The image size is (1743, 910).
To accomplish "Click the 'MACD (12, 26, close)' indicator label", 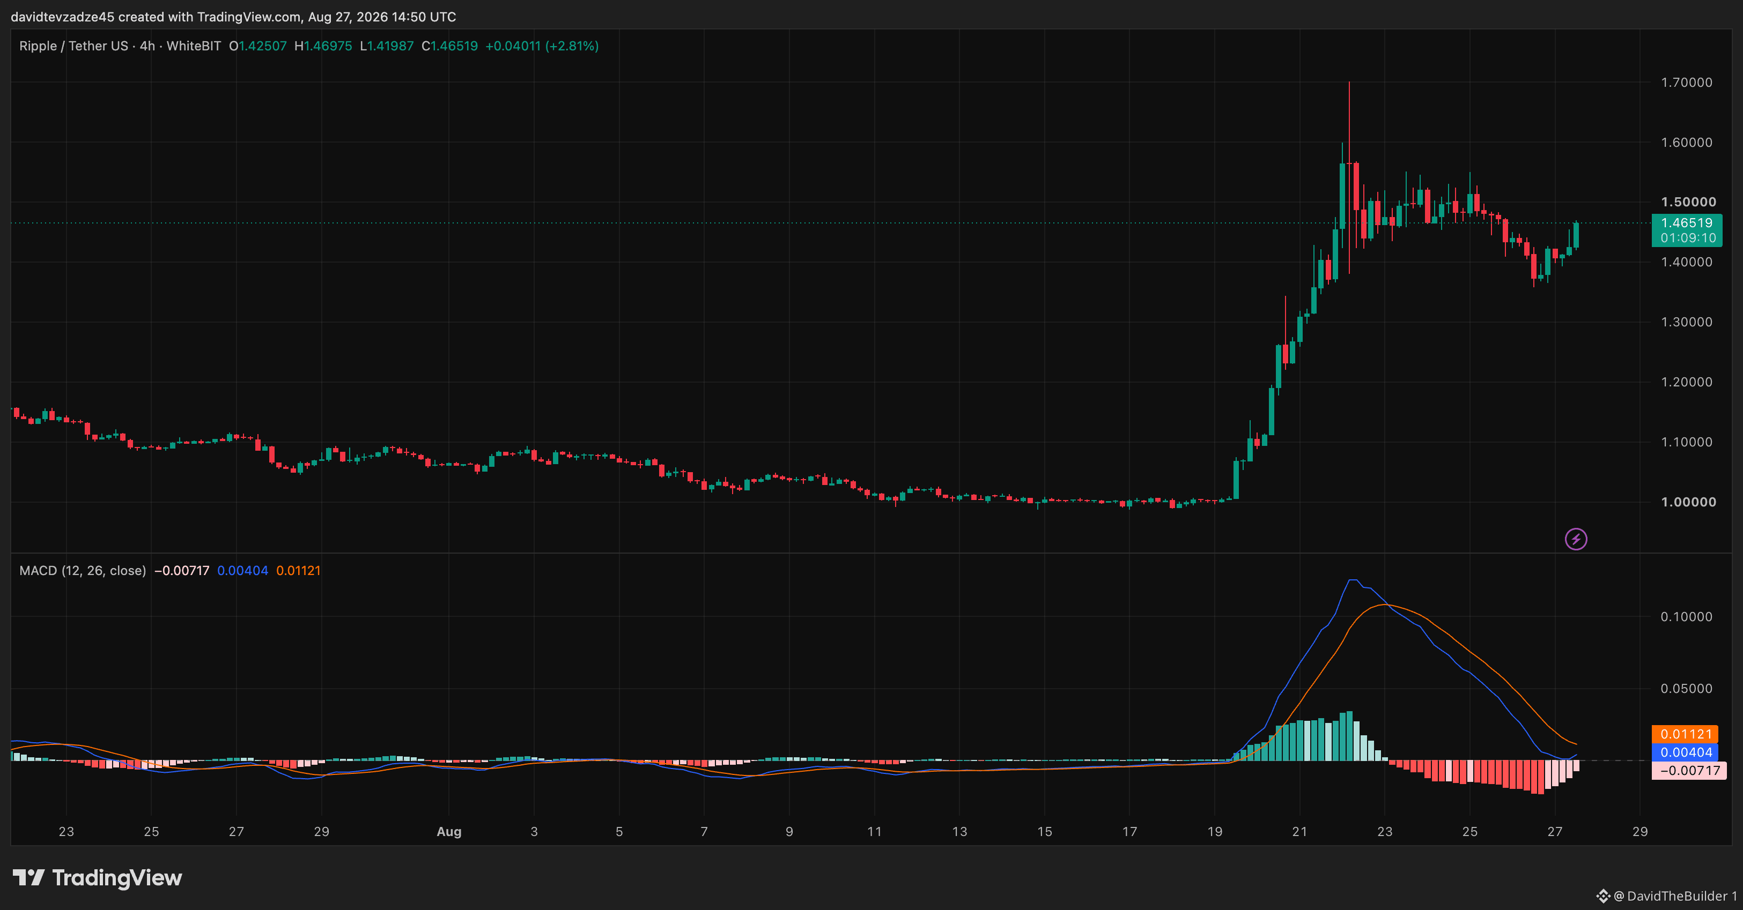I will pyautogui.click(x=83, y=571).
